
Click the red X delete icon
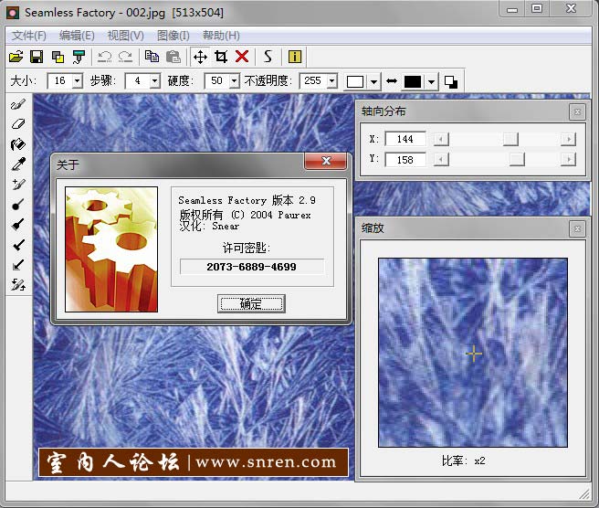click(x=242, y=57)
